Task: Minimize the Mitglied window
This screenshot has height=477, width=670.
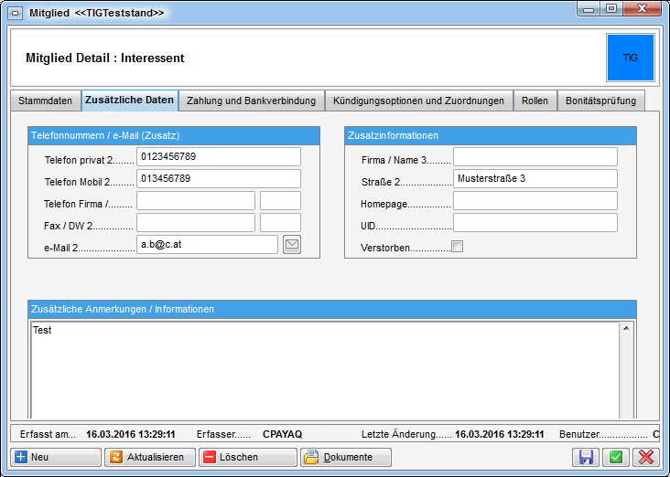Action: 589,9
